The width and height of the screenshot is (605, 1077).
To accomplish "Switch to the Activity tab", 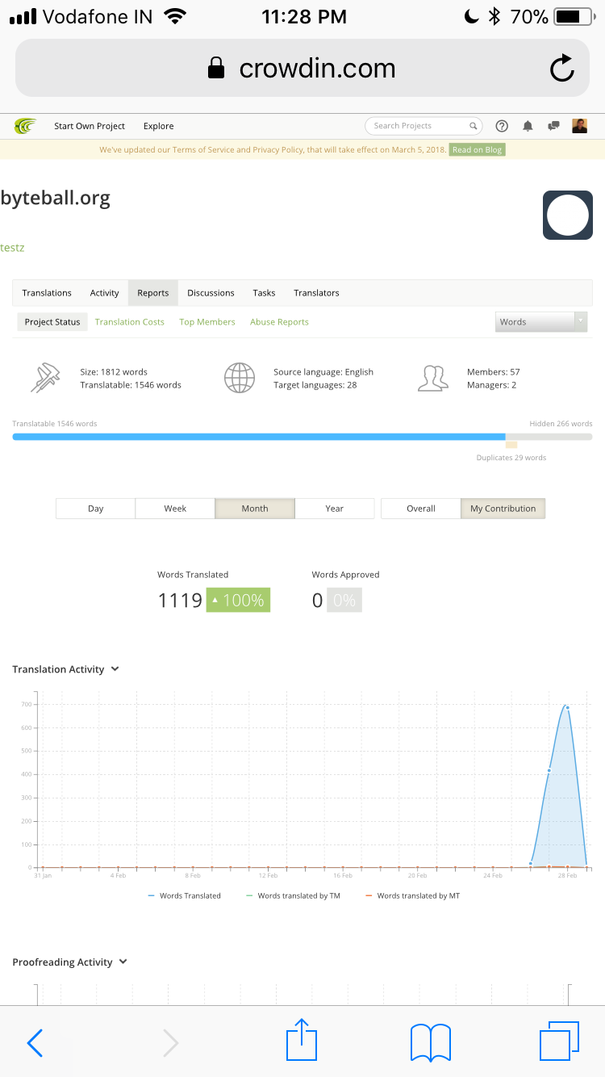I will click(104, 293).
